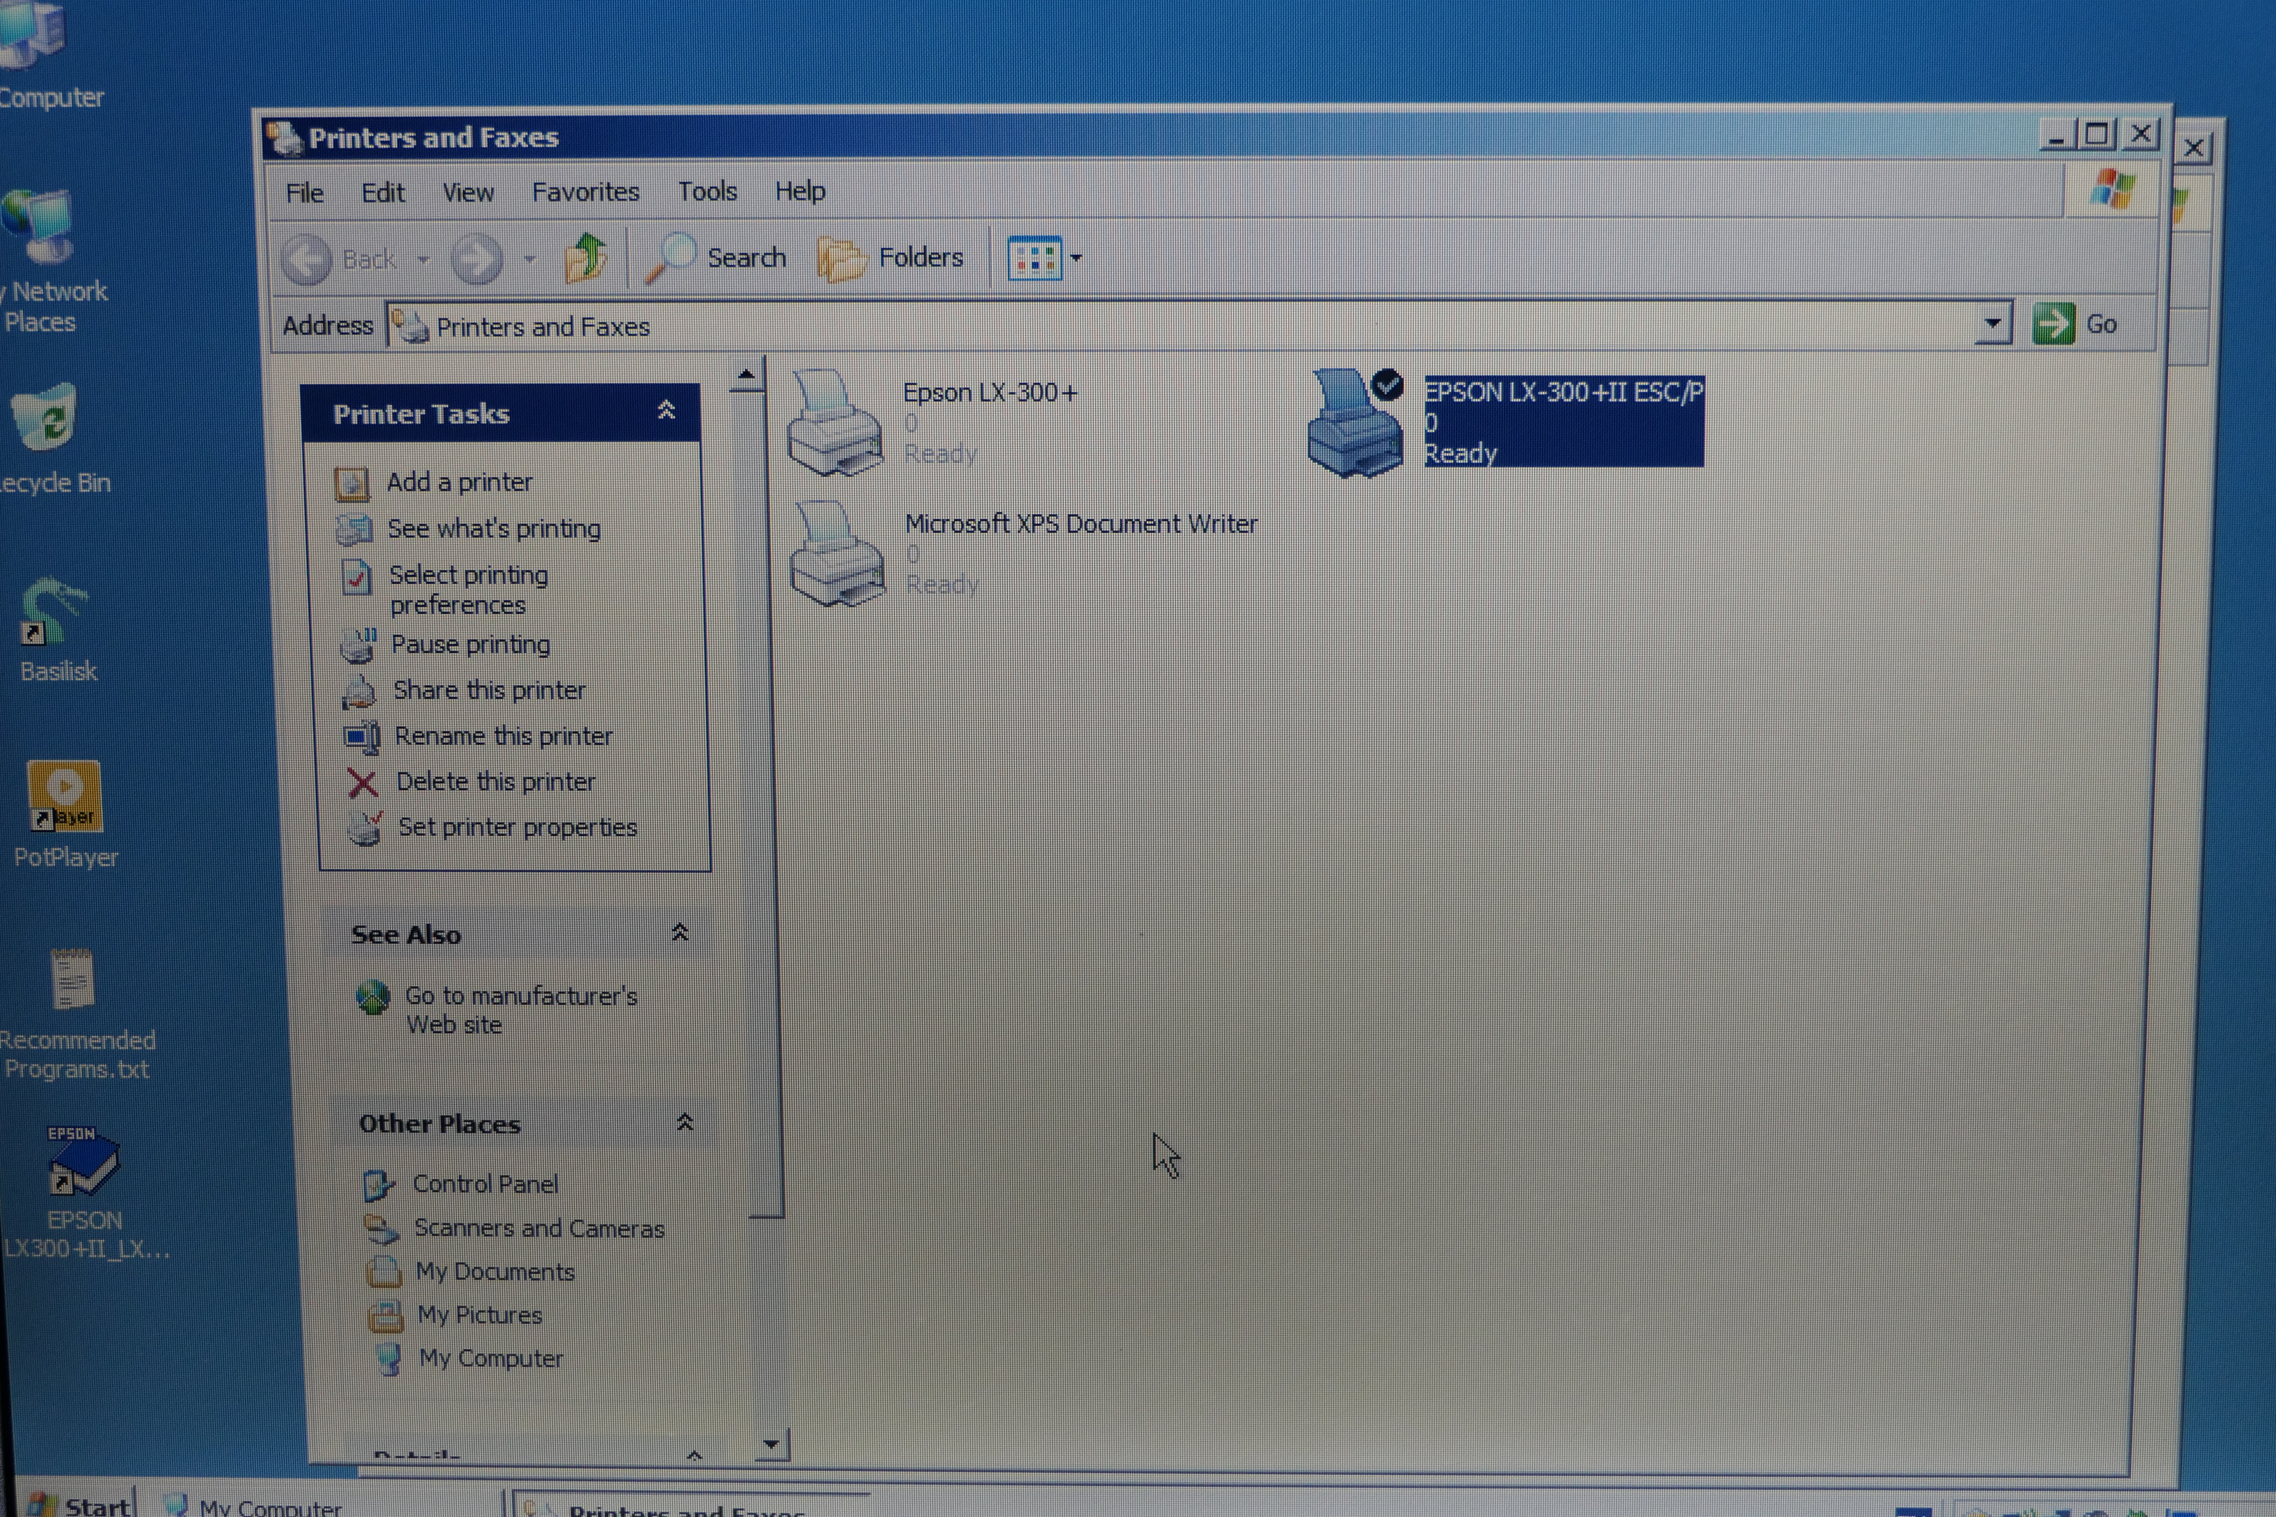The height and width of the screenshot is (1517, 2276).
Task: Click the Delete this printer red X
Action: click(362, 782)
